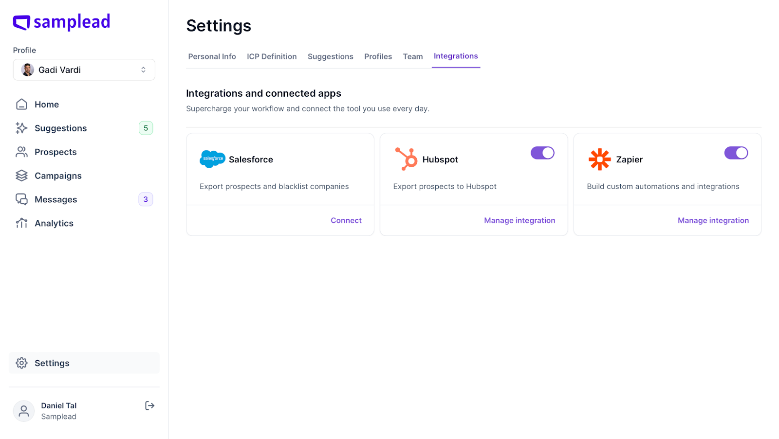
Task: Click 'Export prospects to Hubspot' text
Action: coord(445,186)
